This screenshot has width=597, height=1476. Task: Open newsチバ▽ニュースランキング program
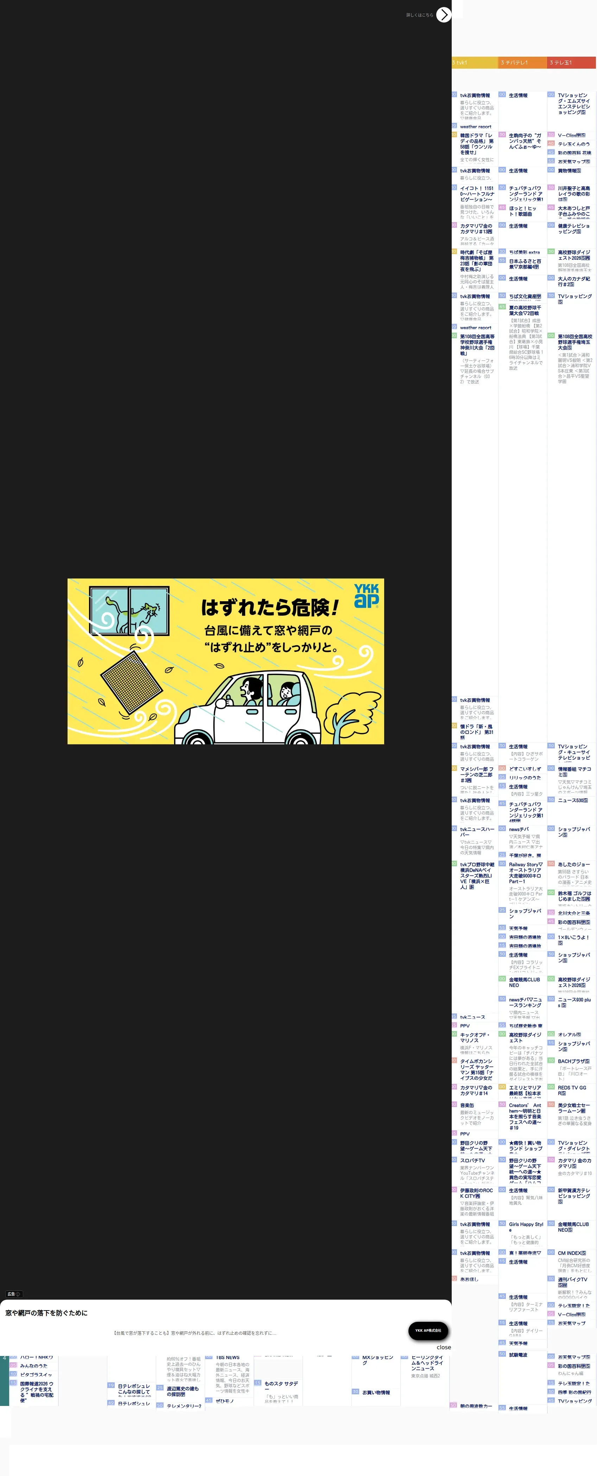click(526, 1002)
